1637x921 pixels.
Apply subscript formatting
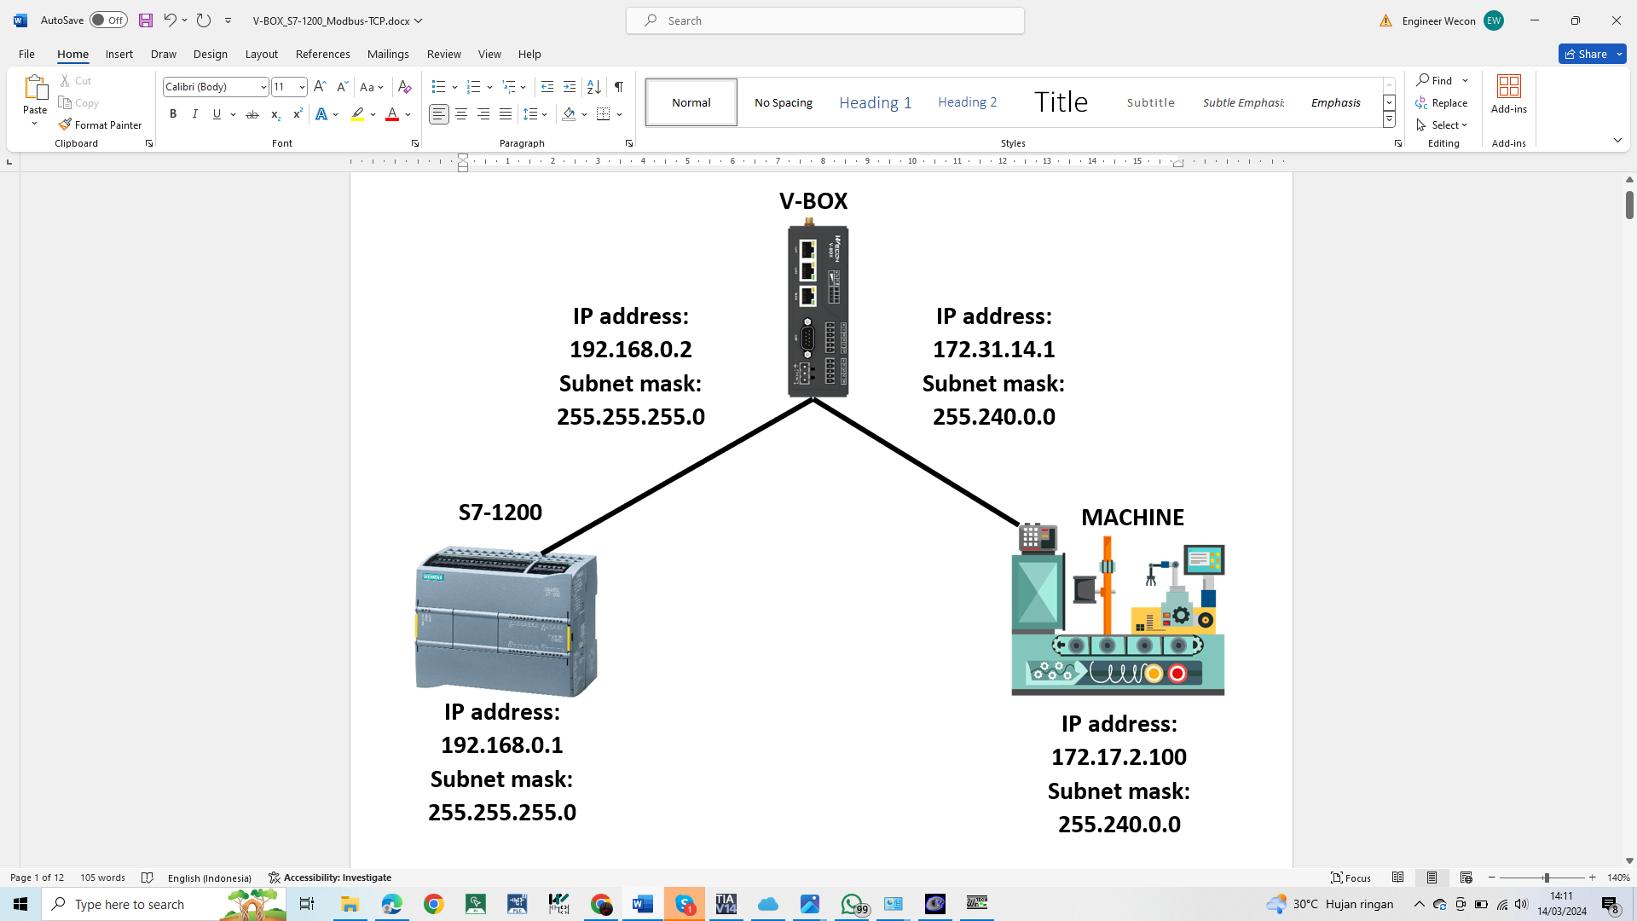click(275, 114)
